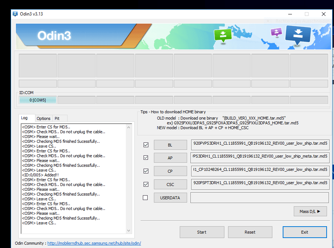Click the '<ID:0/005> Added!!' log line
Image resolution: width=334 pixels, height=248 pixels.
coord(40,175)
